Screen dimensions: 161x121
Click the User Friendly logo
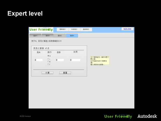click(41, 29)
